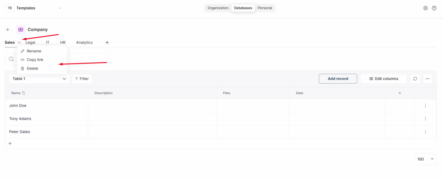Open the settings gear icon

pyautogui.click(x=425, y=8)
